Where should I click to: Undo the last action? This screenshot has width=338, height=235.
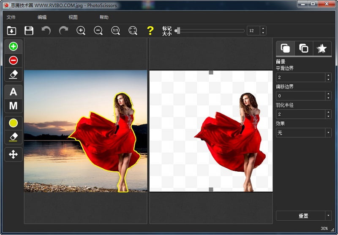pyautogui.click(x=46, y=30)
